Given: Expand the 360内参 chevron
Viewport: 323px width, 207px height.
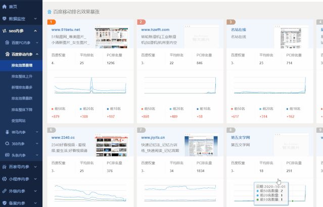Looking at the screenshot, I should click(37, 143).
